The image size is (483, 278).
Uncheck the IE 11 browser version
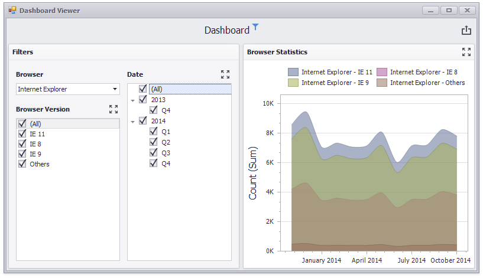22,133
